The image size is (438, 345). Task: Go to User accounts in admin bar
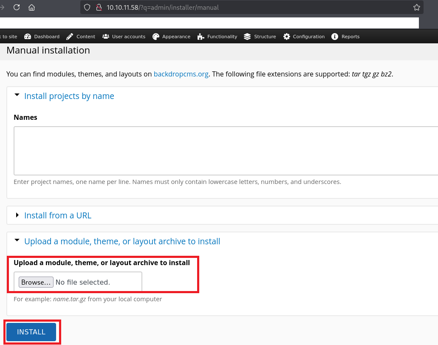(124, 37)
